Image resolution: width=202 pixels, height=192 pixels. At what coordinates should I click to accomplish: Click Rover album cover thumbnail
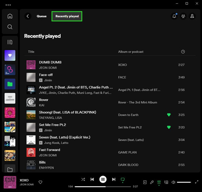(x=31, y=103)
